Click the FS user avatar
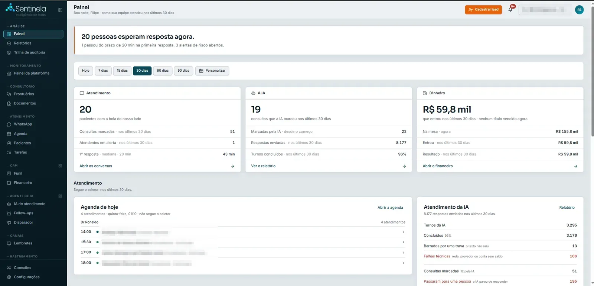Image resolution: width=594 pixels, height=286 pixels. point(579,10)
